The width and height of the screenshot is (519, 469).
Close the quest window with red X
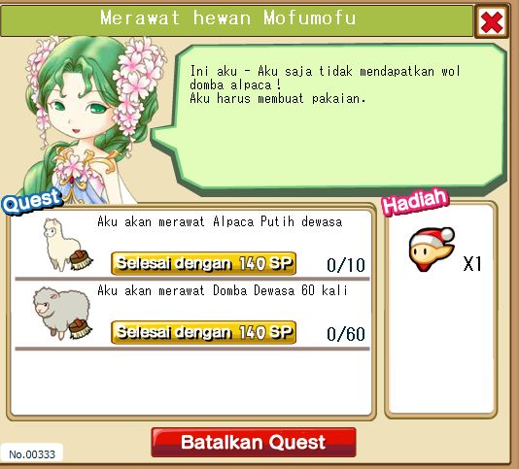tap(492, 21)
